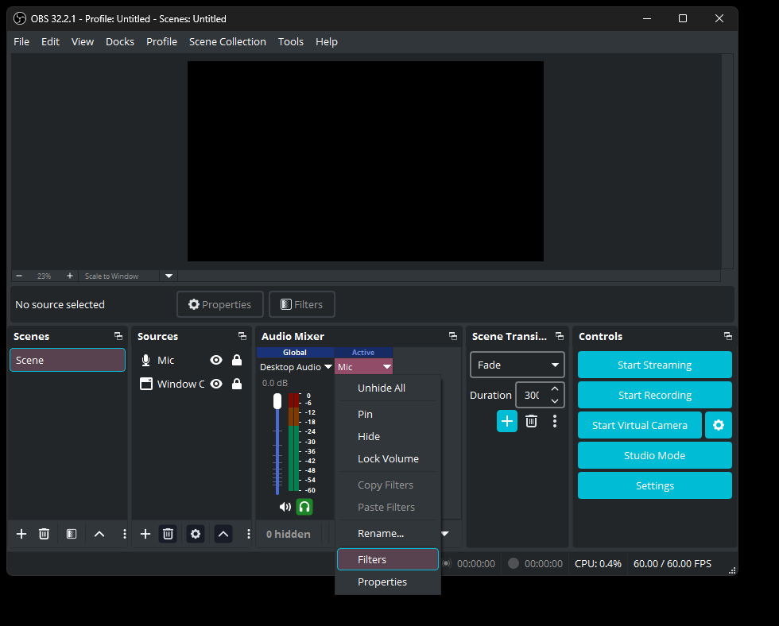Image resolution: width=779 pixels, height=626 pixels.
Task: Click Properties button in source toolbar
Action: [220, 304]
